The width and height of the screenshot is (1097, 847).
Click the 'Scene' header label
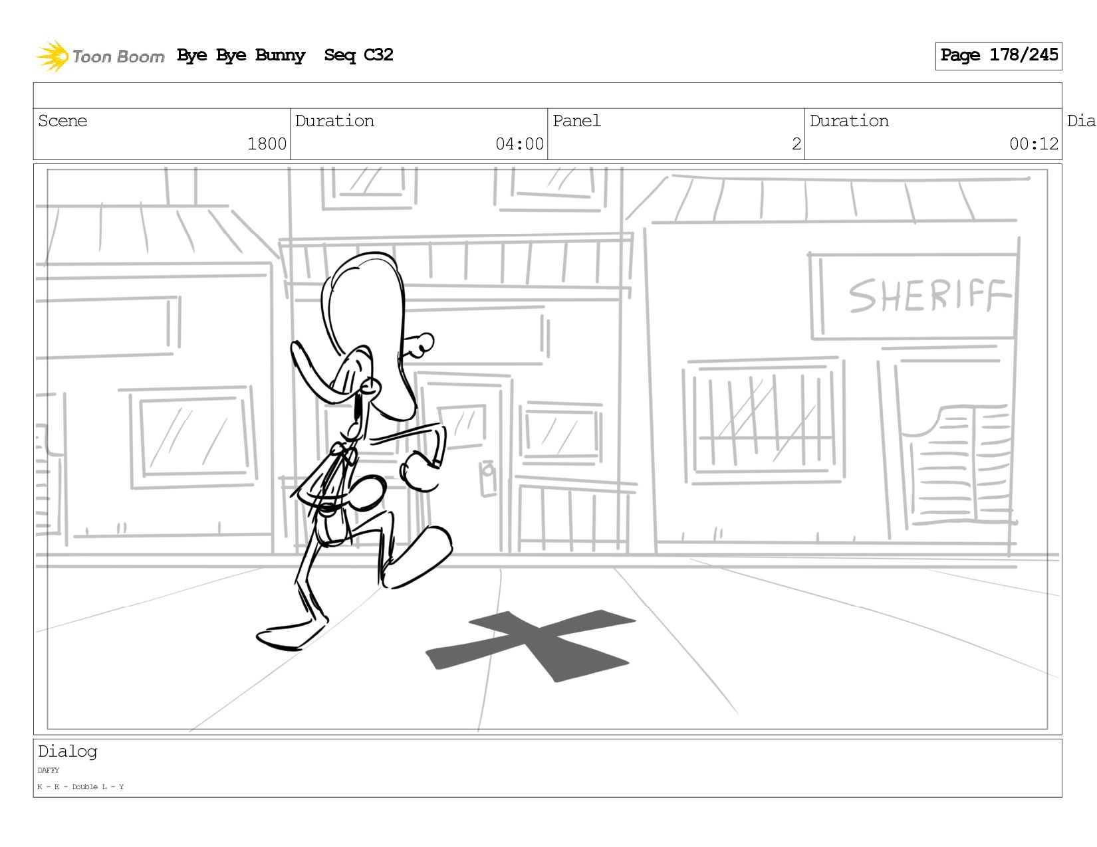(x=62, y=121)
